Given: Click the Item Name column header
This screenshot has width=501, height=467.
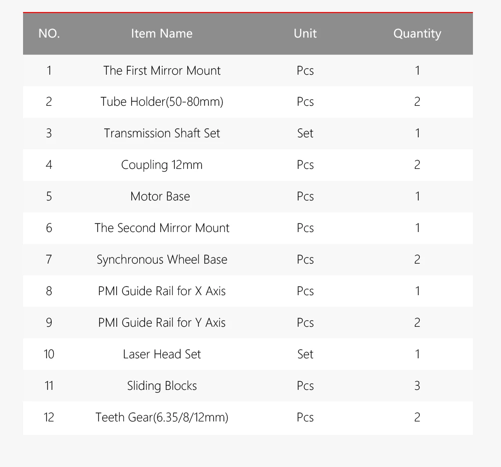Looking at the screenshot, I should point(162,34).
